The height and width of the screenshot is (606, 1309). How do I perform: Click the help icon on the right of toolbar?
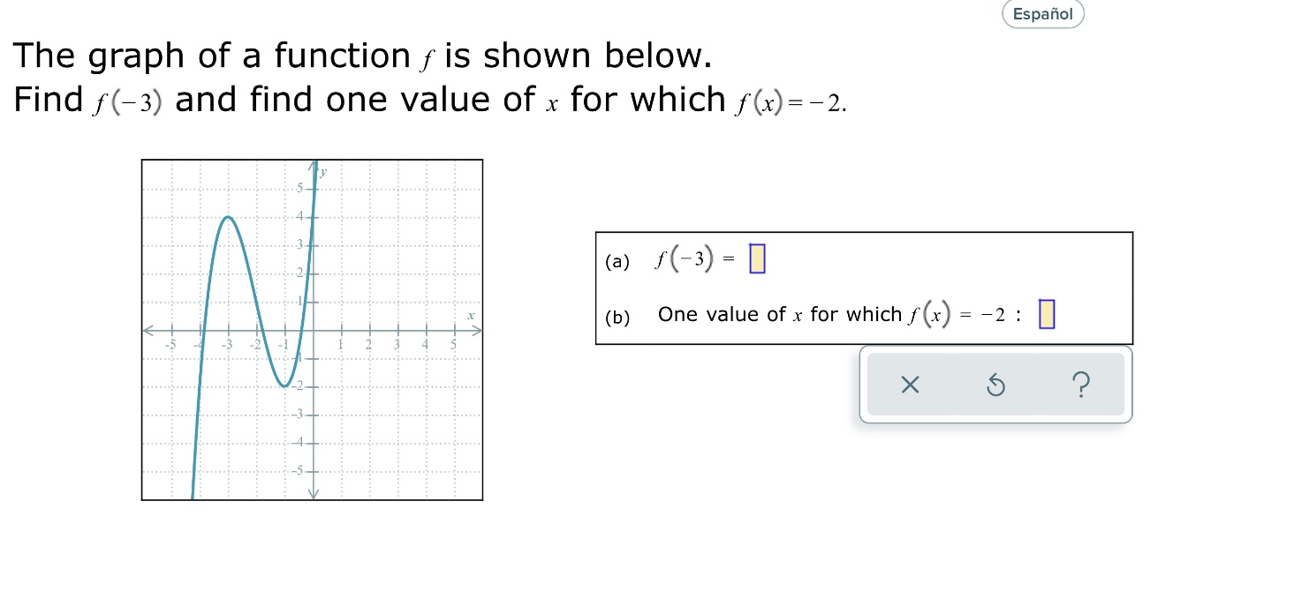tap(1081, 385)
